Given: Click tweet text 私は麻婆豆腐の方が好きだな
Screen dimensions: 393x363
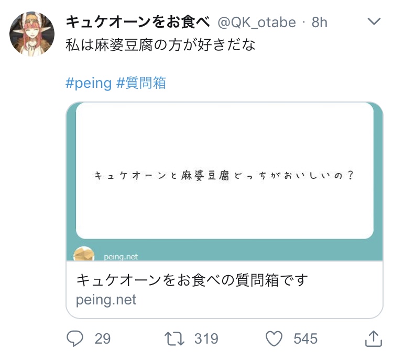Looking at the screenshot, I should point(160,46).
